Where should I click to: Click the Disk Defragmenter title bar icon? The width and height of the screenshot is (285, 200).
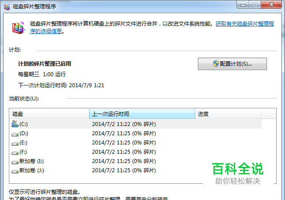point(7,7)
